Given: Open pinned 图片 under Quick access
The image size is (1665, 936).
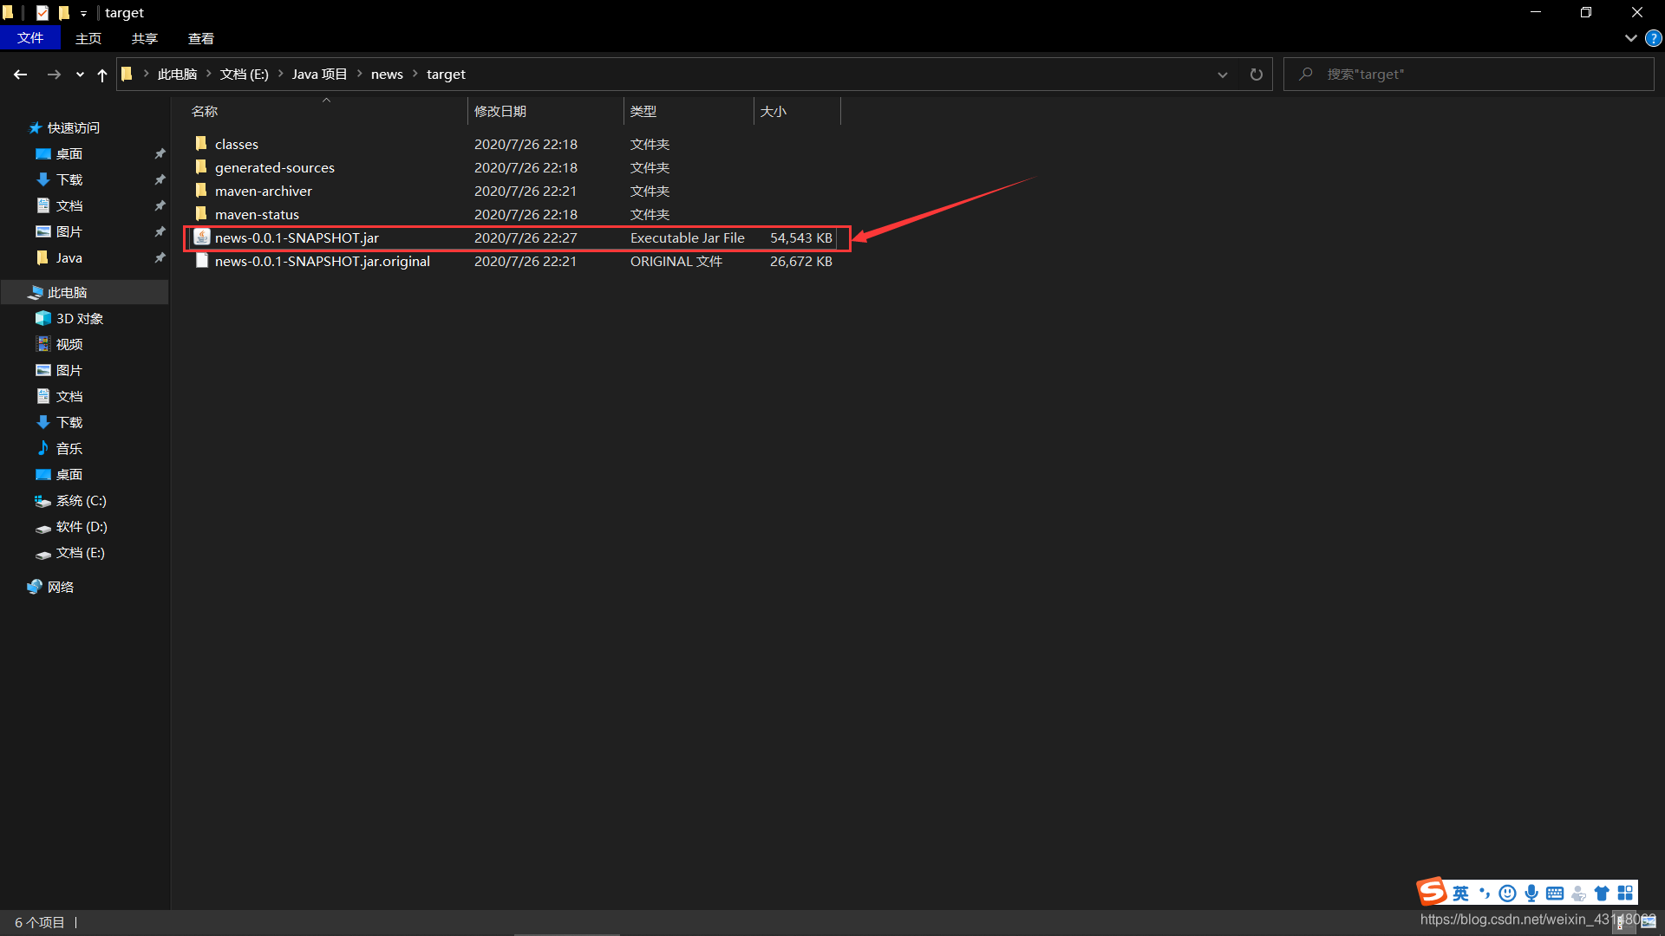Looking at the screenshot, I should 69,231.
